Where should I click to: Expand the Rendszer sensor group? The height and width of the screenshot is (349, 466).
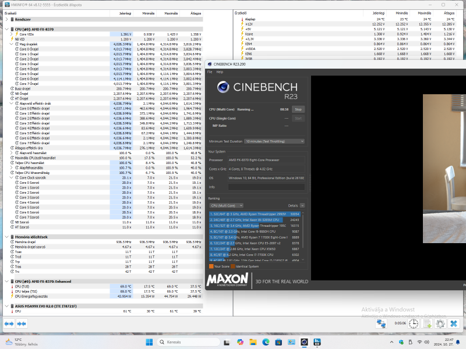pos(6,19)
